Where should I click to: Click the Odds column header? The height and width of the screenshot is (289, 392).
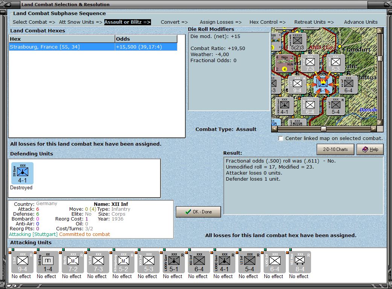coord(146,39)
